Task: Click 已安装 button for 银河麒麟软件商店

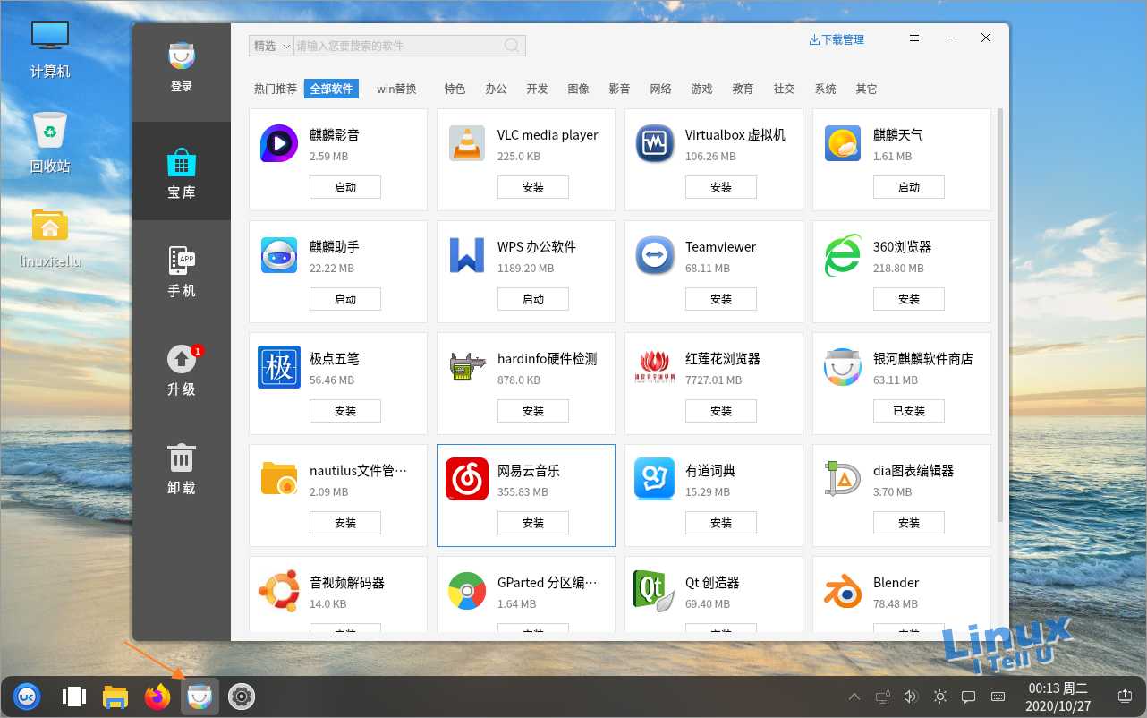Action: tap(909, 411)
